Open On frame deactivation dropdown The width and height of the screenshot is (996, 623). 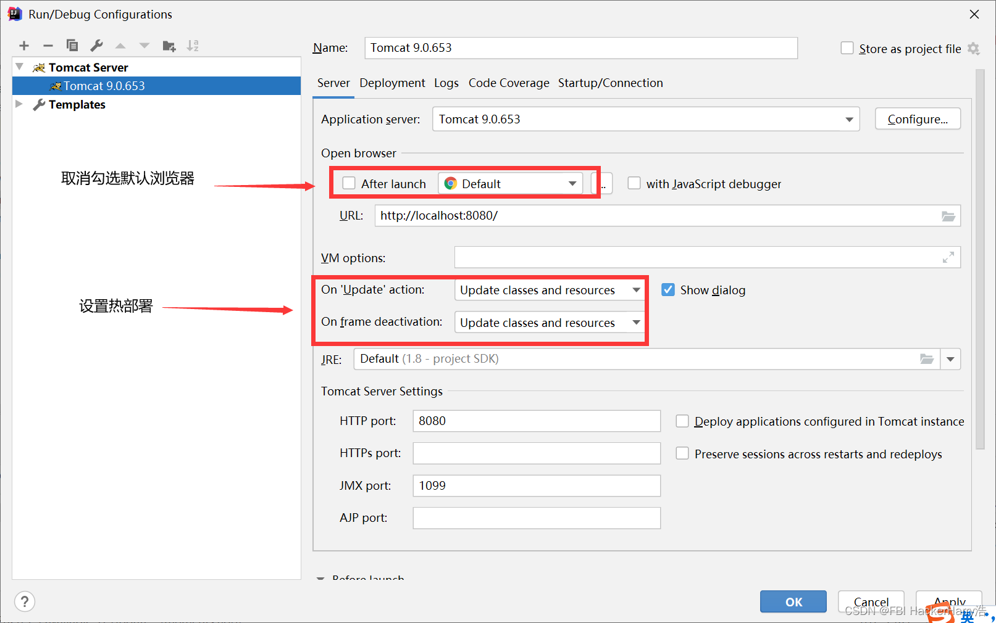[549, 323]
